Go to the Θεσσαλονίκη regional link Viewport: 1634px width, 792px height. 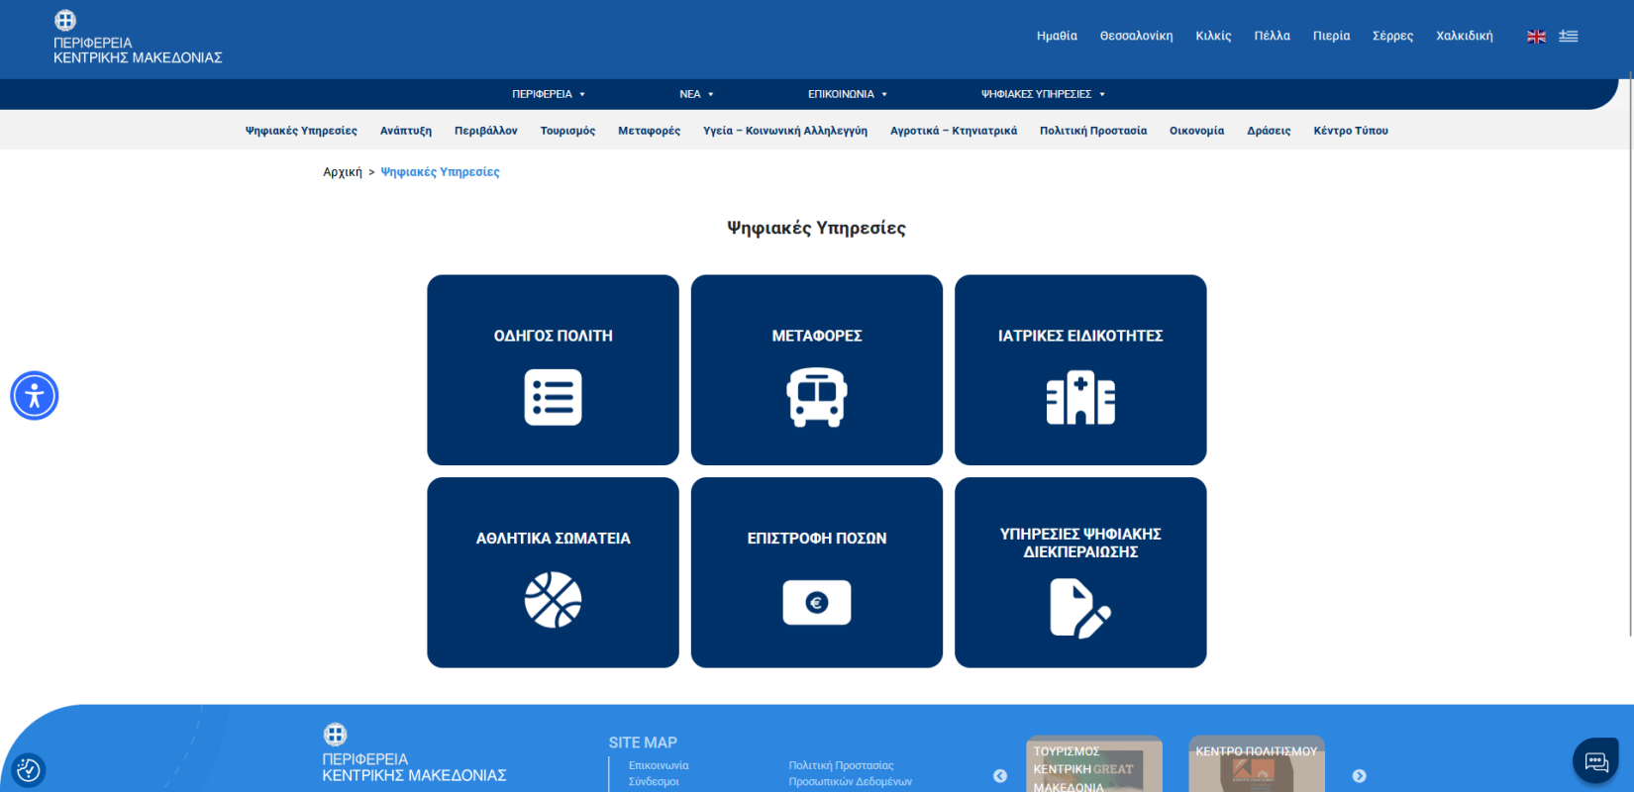1136,36
